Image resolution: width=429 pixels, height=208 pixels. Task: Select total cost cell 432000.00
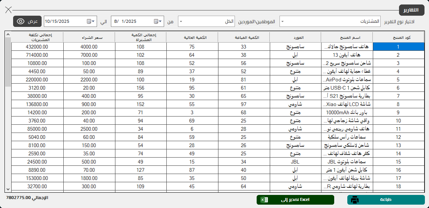tap(37, 47)
